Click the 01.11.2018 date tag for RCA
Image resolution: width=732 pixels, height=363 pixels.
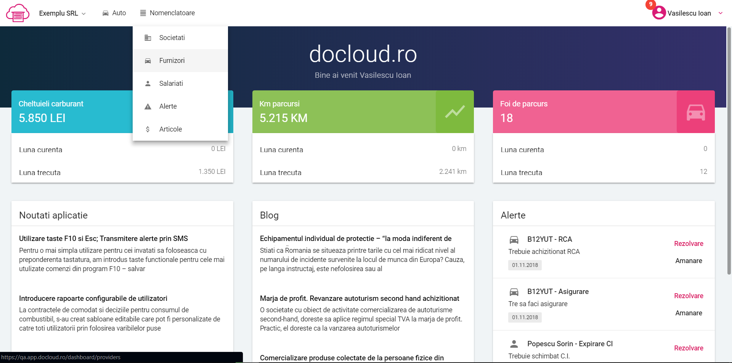click(525, 265)
